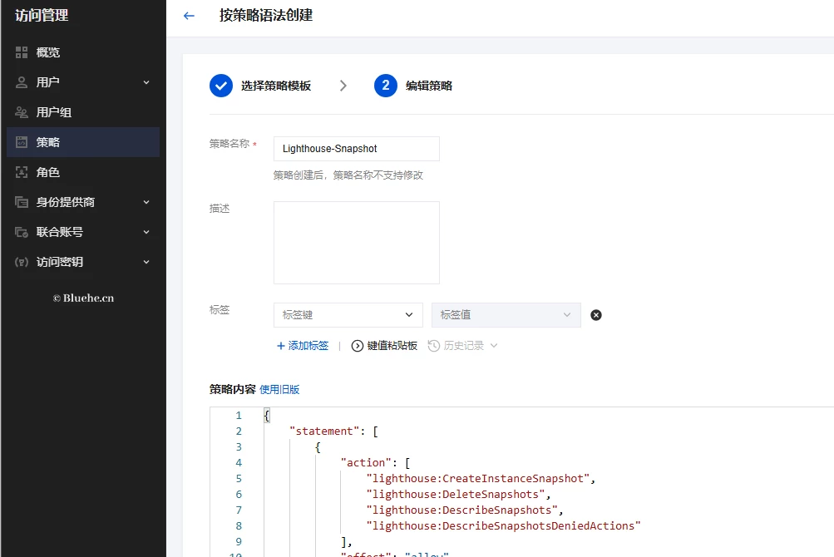Screen dimensions: 834x557
Task: Click the 角色 role icon in sidebar
Action: click(x=22, y=172)
